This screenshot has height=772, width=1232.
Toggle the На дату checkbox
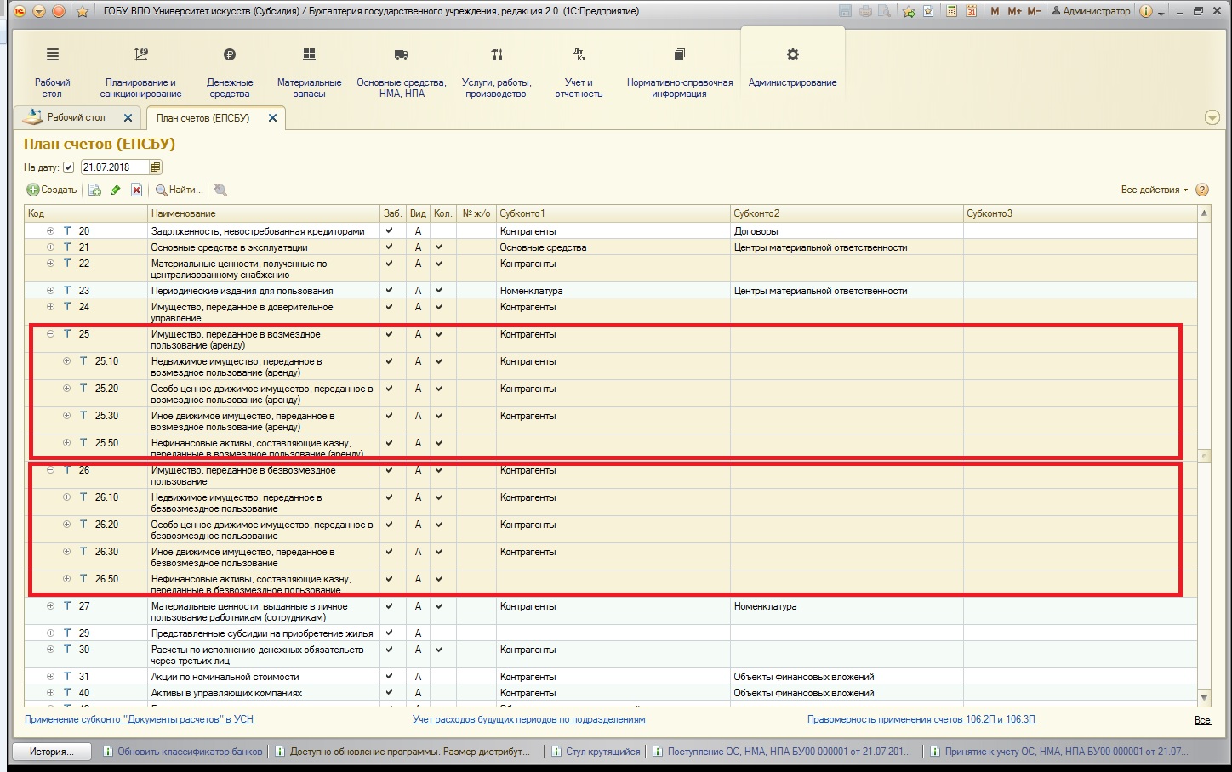tap(69, 167)
